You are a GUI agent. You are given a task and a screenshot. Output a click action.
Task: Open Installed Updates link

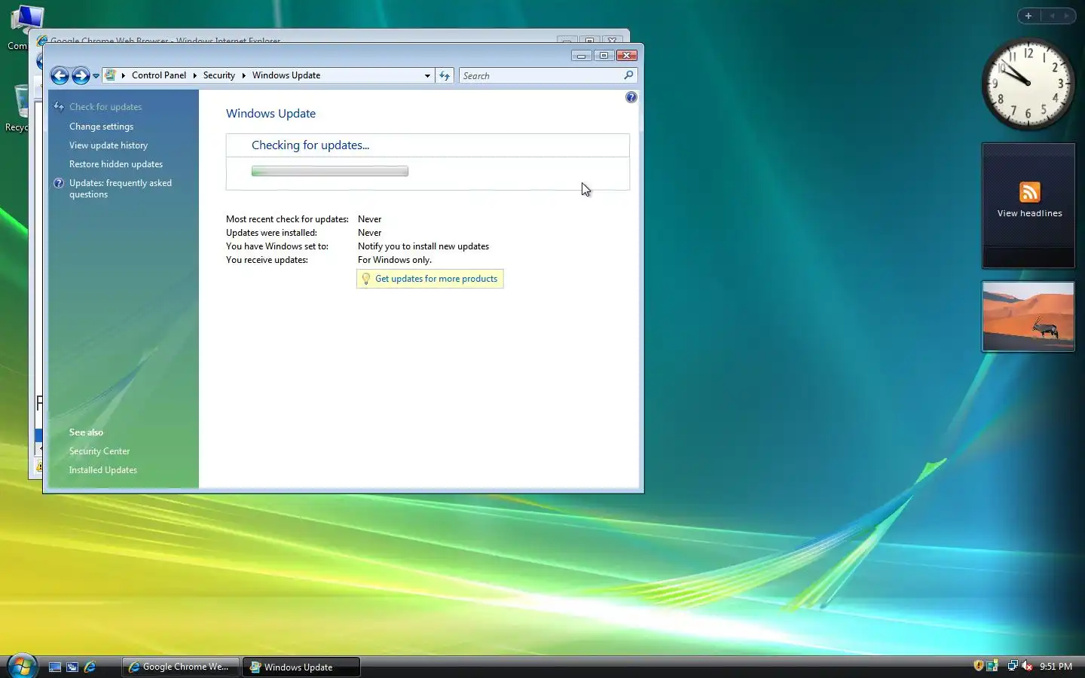pos(103,470)
